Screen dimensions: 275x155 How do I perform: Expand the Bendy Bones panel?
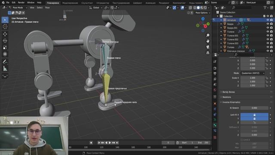[229, 92]
